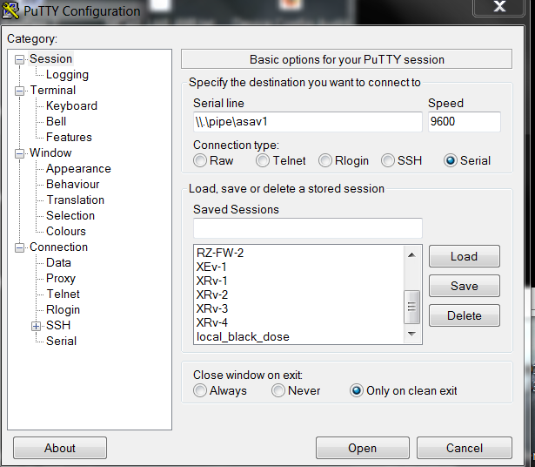Open the Bell settings category

[56, 121]
